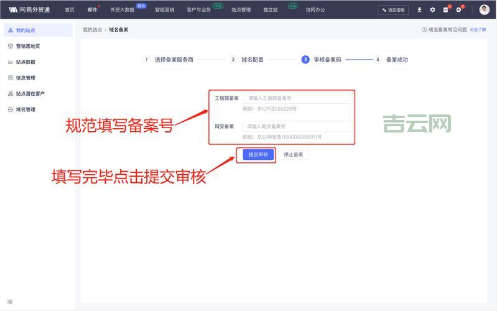
Task: Click the download icon in top bar
Action: (x=419, y=10)
